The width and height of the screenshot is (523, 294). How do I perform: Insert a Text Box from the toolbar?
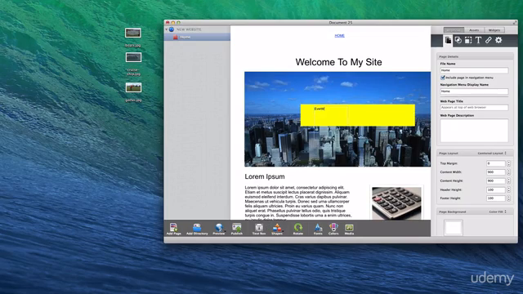pos(259,228)
